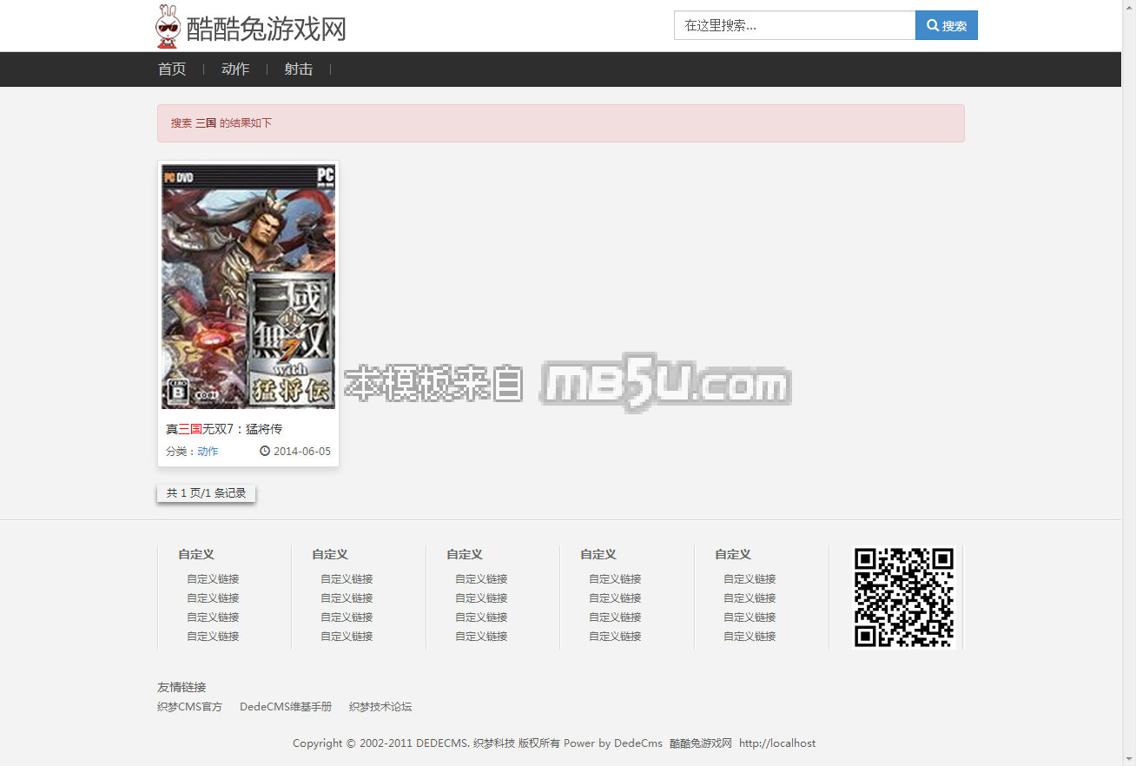Open the 织梦技术论坛 link
The image size is (1136, 766).
tap(380, 707)
